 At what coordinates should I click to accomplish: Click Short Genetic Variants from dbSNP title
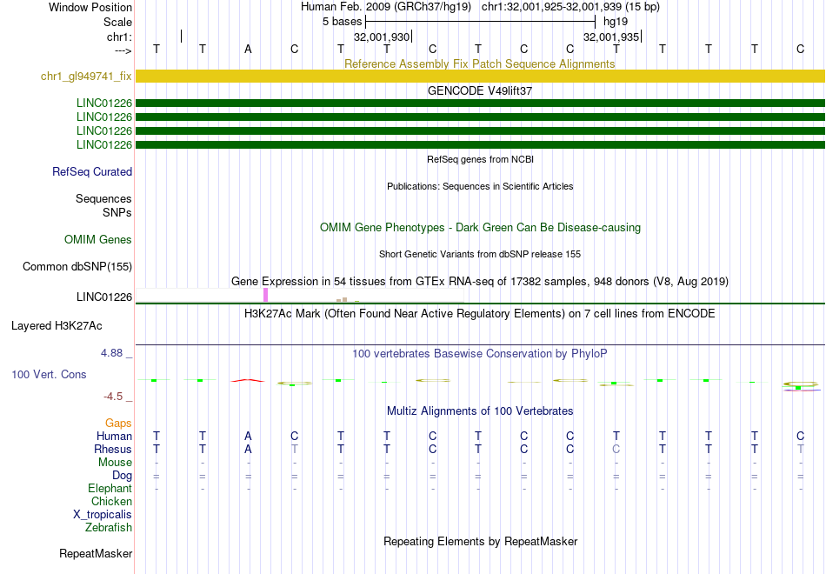(480, 254)
